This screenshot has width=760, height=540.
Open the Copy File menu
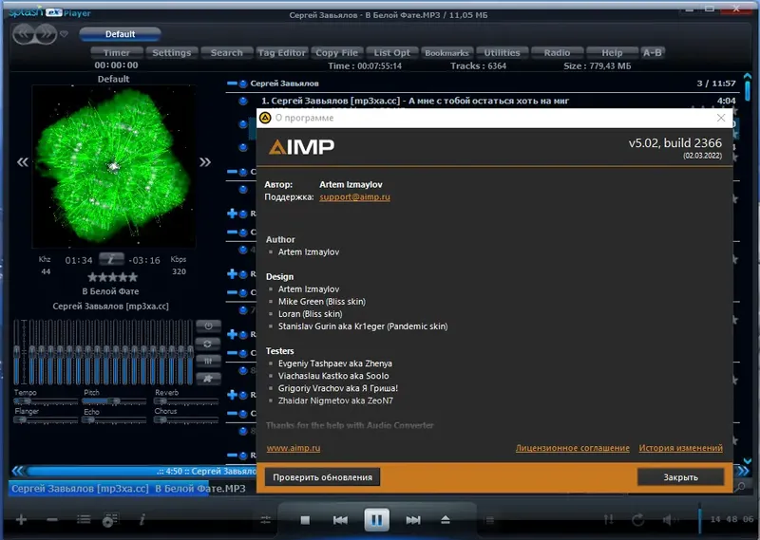337,53
